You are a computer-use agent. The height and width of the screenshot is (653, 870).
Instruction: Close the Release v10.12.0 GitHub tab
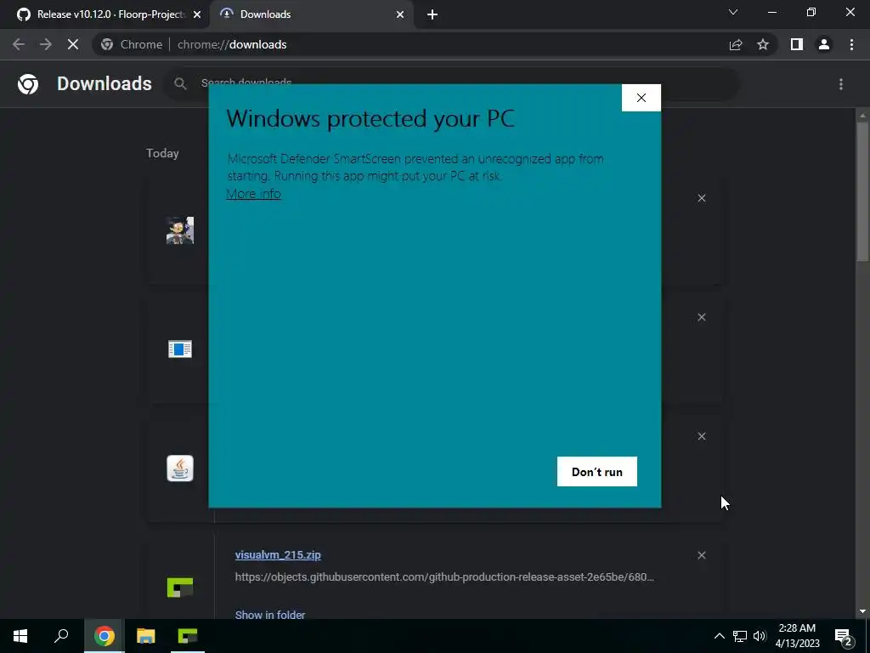point(197,15)
